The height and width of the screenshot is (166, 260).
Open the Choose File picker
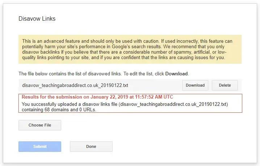pyautogui.click(x=40, y=125)
